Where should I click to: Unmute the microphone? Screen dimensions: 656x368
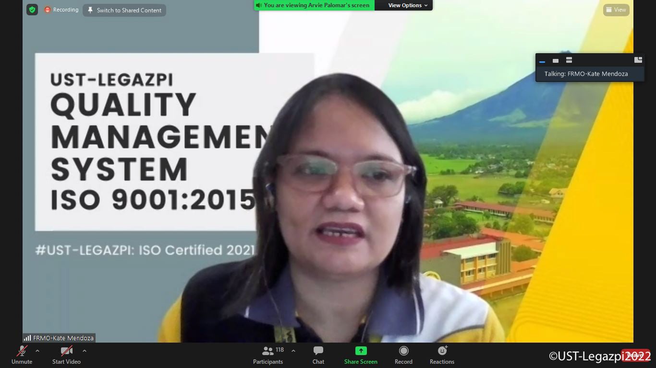[22, 355]
